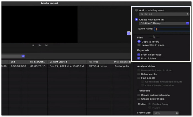Open the 12-27-24 event dropdown
Image resolution: width=193 pixels, height=117 pixels.
[x=164, y=14]
